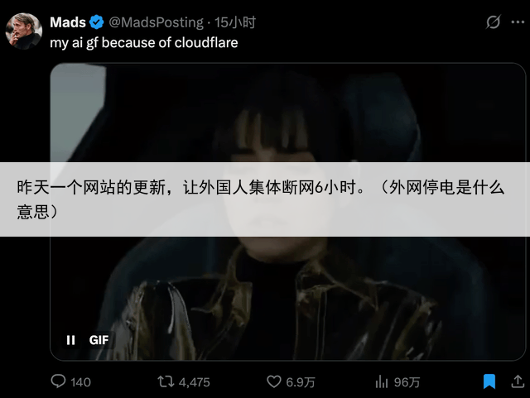View analytics bar chart icon
Image resolution: width=530 pixels, height=398 pixels.
pos(382,381)
